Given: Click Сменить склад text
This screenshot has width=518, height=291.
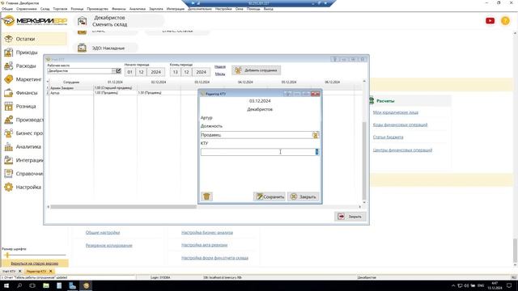Looking at the screenshot, I should coord(110,24).
